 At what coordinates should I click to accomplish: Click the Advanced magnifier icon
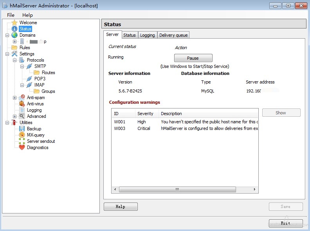22,116
